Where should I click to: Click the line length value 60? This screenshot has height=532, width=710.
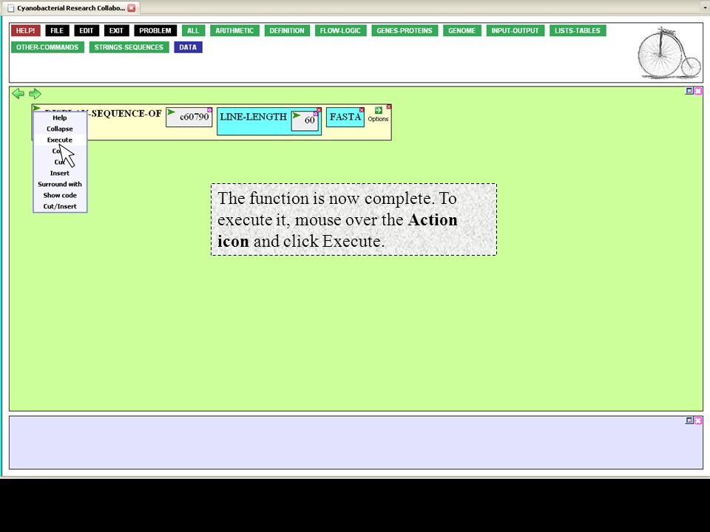[309, 120]
